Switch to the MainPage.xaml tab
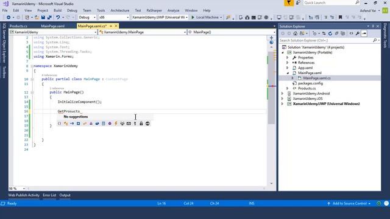The height and width of the screenshot is (219, 390). coord(53,26)
